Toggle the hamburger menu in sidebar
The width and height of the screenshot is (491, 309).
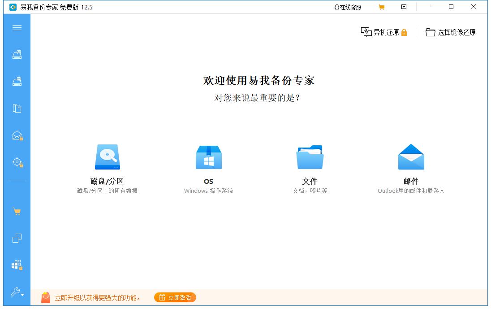pos(17,28)
